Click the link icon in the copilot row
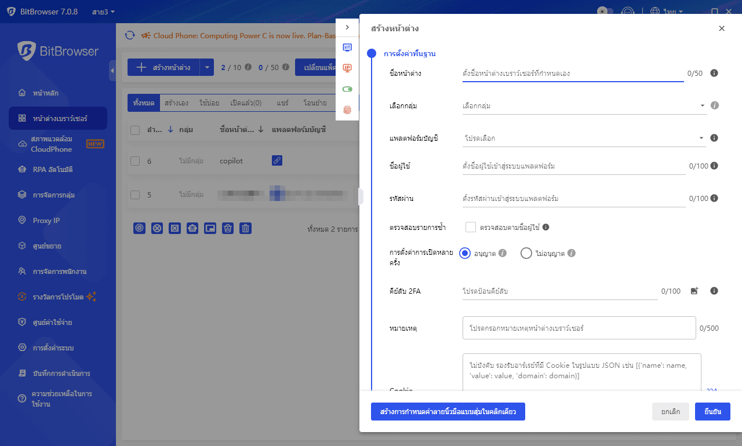The height and width of the screenshot is (446, 742). [277, 161]
